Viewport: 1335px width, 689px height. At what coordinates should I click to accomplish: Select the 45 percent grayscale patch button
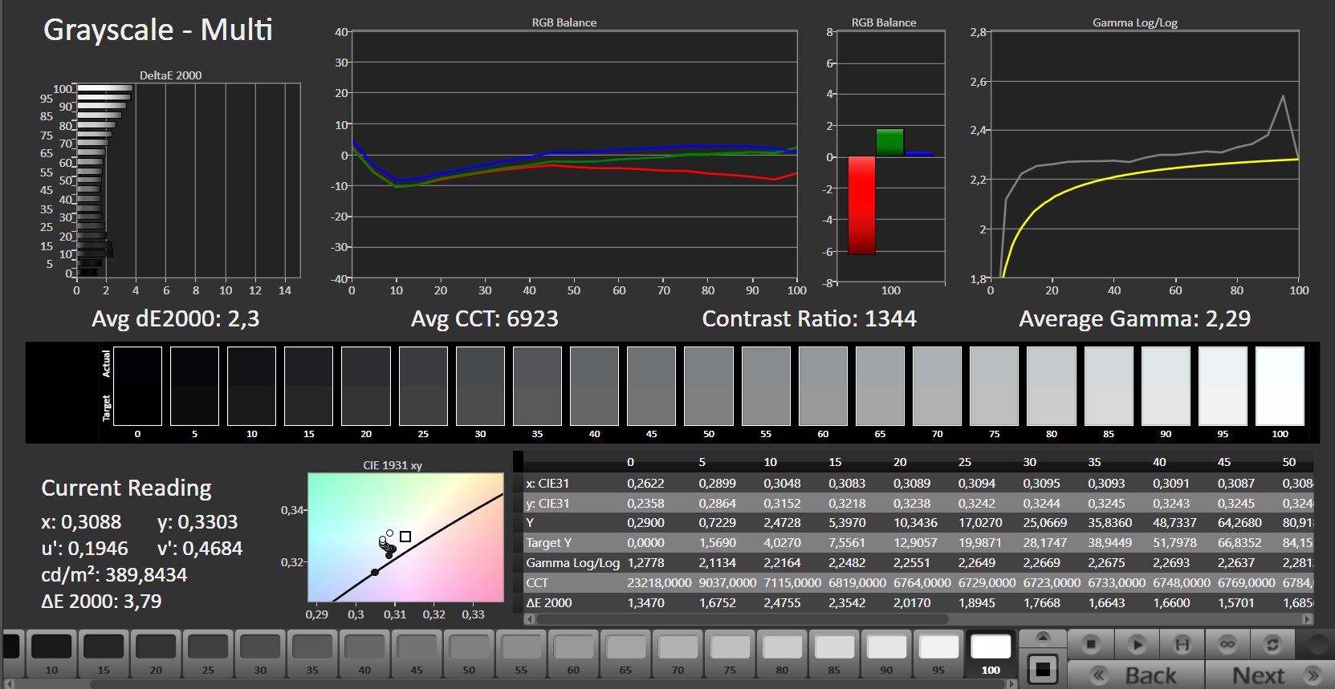click(x=417, y=655)
